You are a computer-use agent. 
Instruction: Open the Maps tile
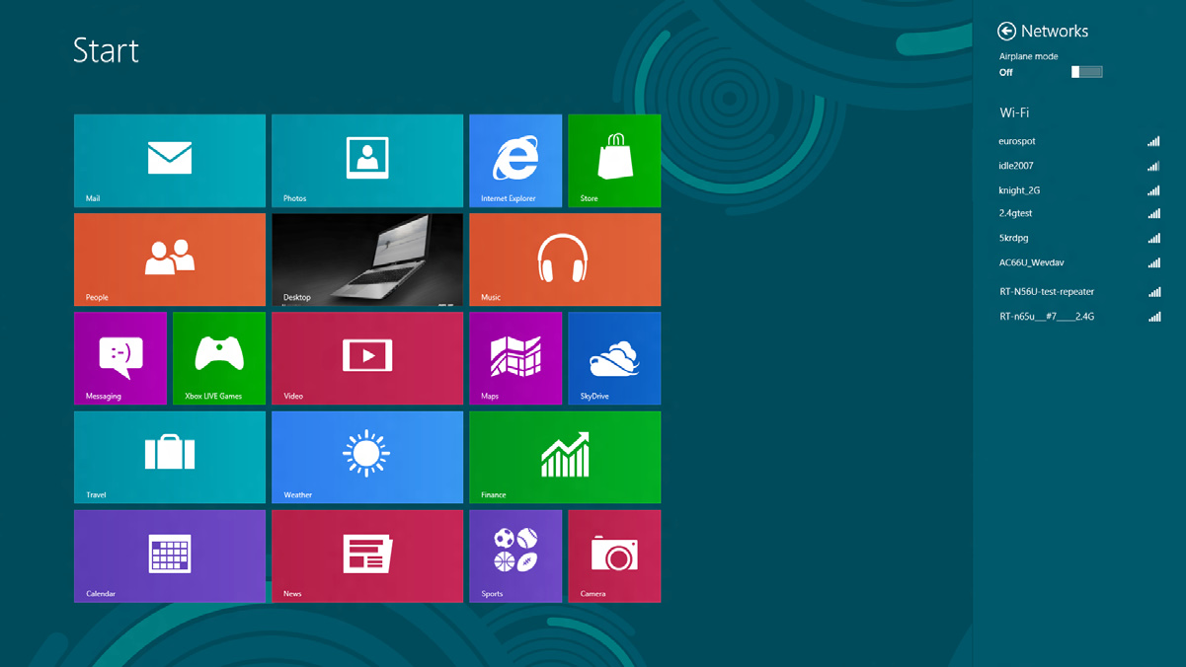515,358
